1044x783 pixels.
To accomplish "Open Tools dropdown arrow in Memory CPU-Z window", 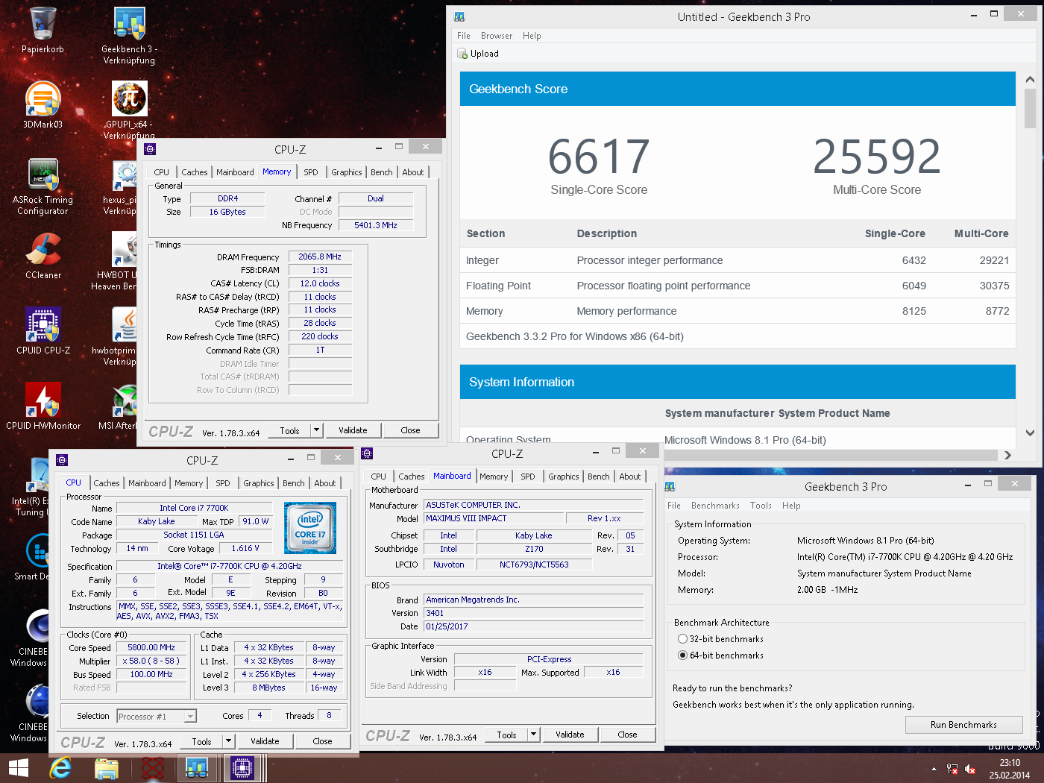I will [316, 430].
